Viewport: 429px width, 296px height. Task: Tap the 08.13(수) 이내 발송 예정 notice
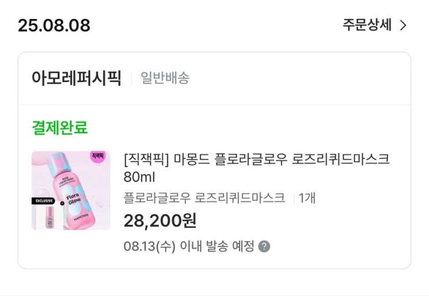189,246
